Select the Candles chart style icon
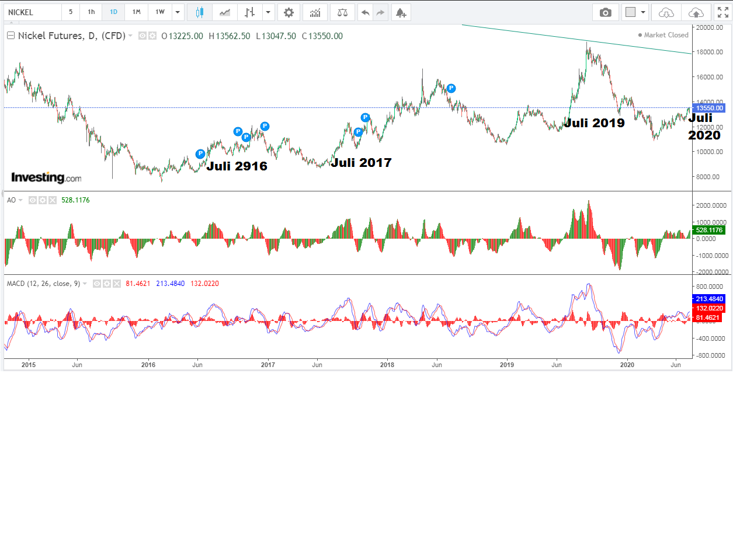This screenshot has width=733, height=548. (200, 12)
